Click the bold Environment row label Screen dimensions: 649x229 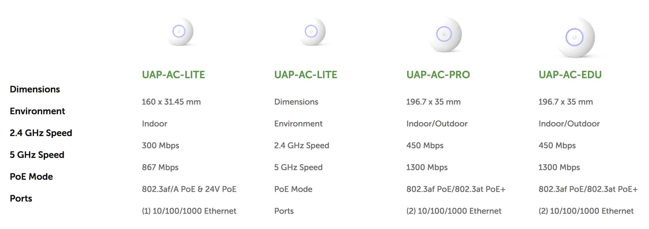(37, 111)
